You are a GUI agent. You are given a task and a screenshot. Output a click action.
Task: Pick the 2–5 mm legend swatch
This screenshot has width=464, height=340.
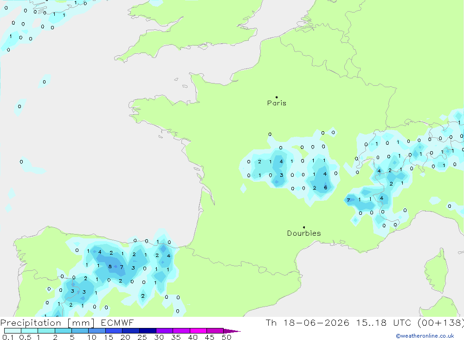(x=63, y=331)
